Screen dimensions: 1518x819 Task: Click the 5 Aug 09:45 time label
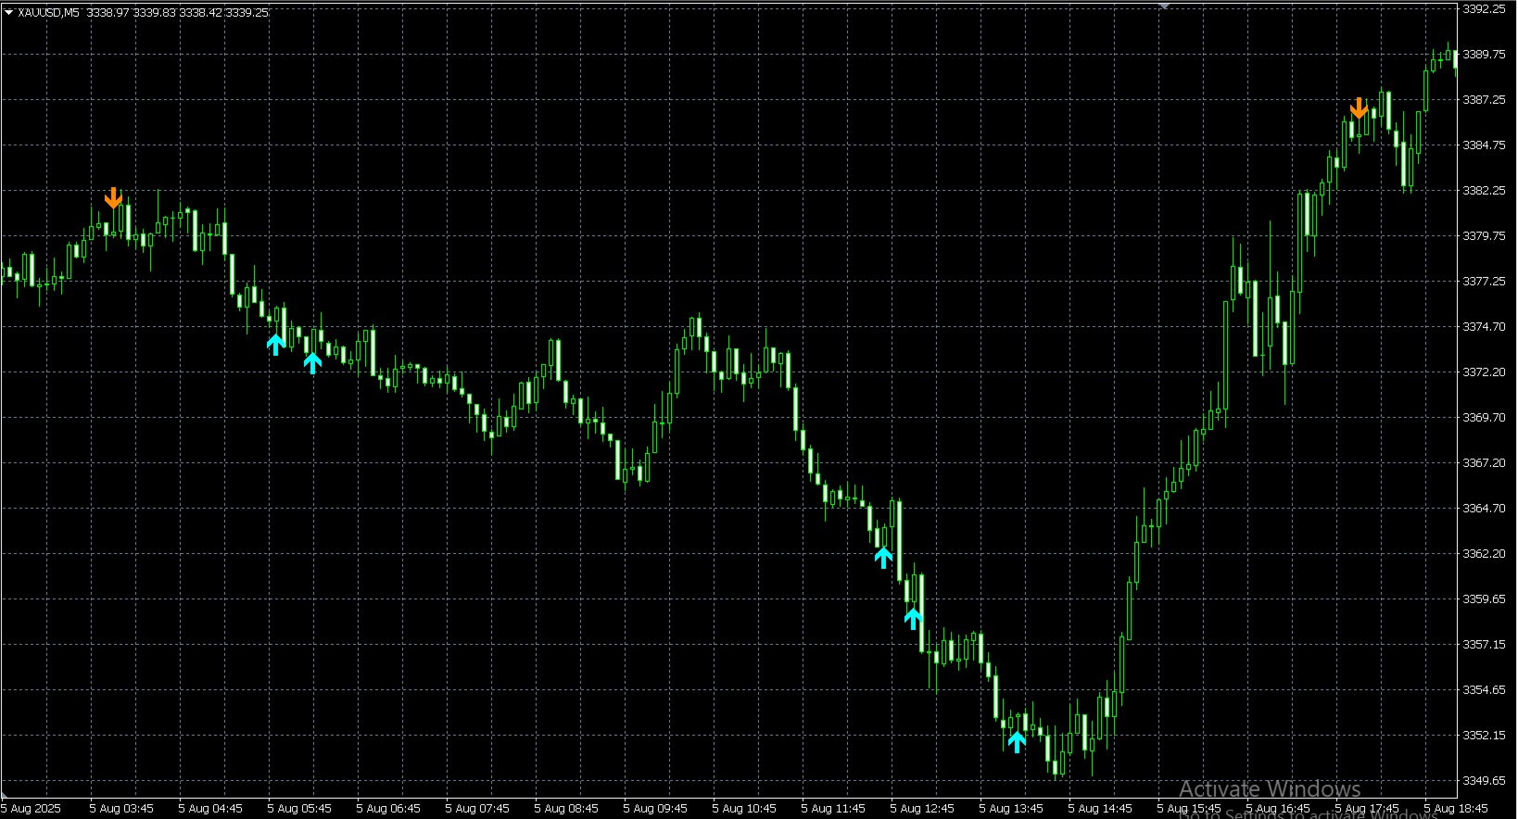tap(655, 809)
